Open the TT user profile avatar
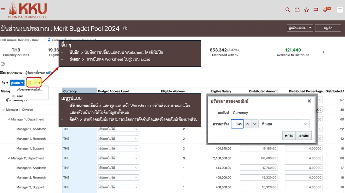 (339, 10)
